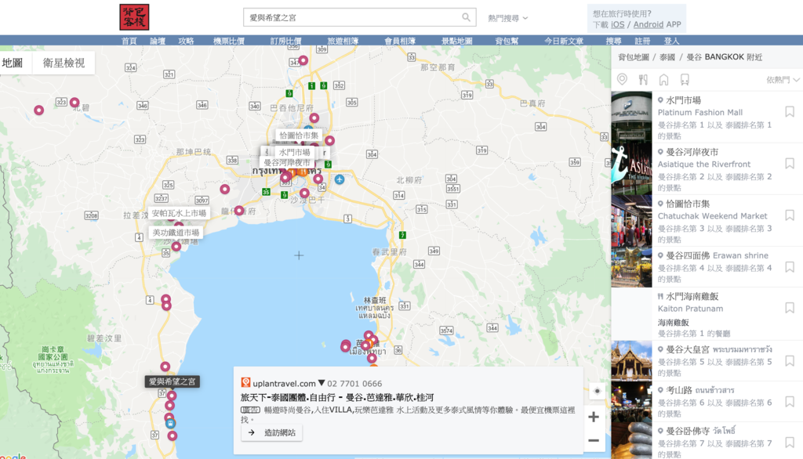Image resolution: width=803 pixels, height=459 pixels.
Task: Bookmark 恰圖恰市集 Chatuchak Weekend Market
Action: point(790,215)
